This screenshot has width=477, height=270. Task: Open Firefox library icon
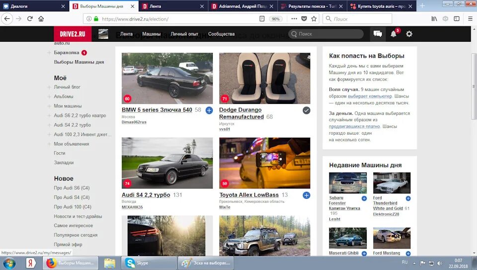(x=434, y=18)
